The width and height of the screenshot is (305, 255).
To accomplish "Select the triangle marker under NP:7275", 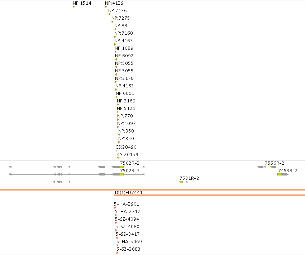I will pos(113,22).
